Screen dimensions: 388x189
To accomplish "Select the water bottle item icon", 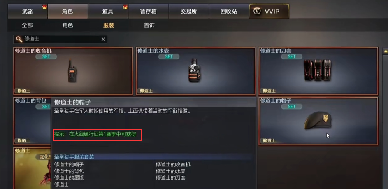I will 195,71.
